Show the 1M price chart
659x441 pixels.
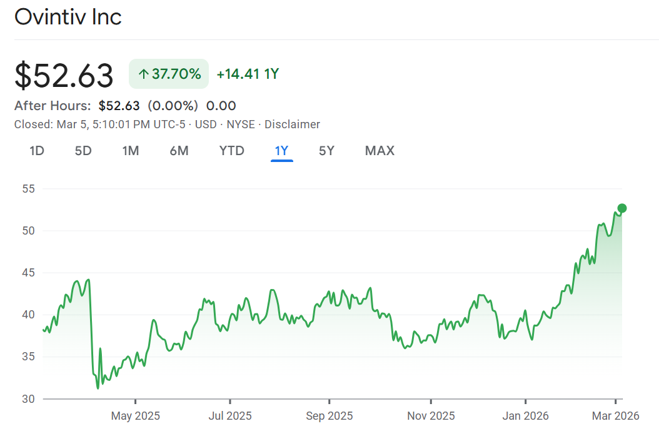[x=130, y=151]
